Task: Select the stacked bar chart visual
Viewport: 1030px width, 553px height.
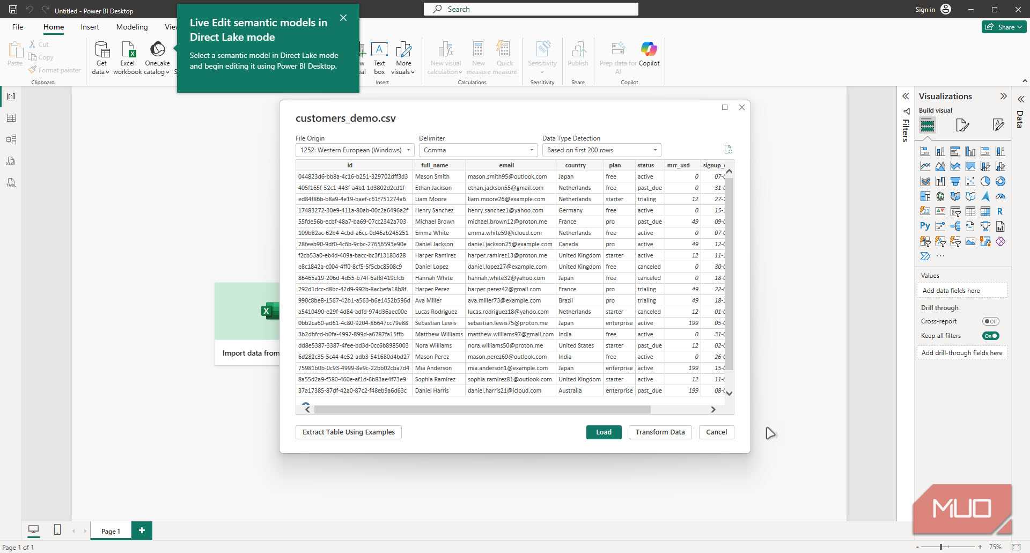Action: coord(925,152)
